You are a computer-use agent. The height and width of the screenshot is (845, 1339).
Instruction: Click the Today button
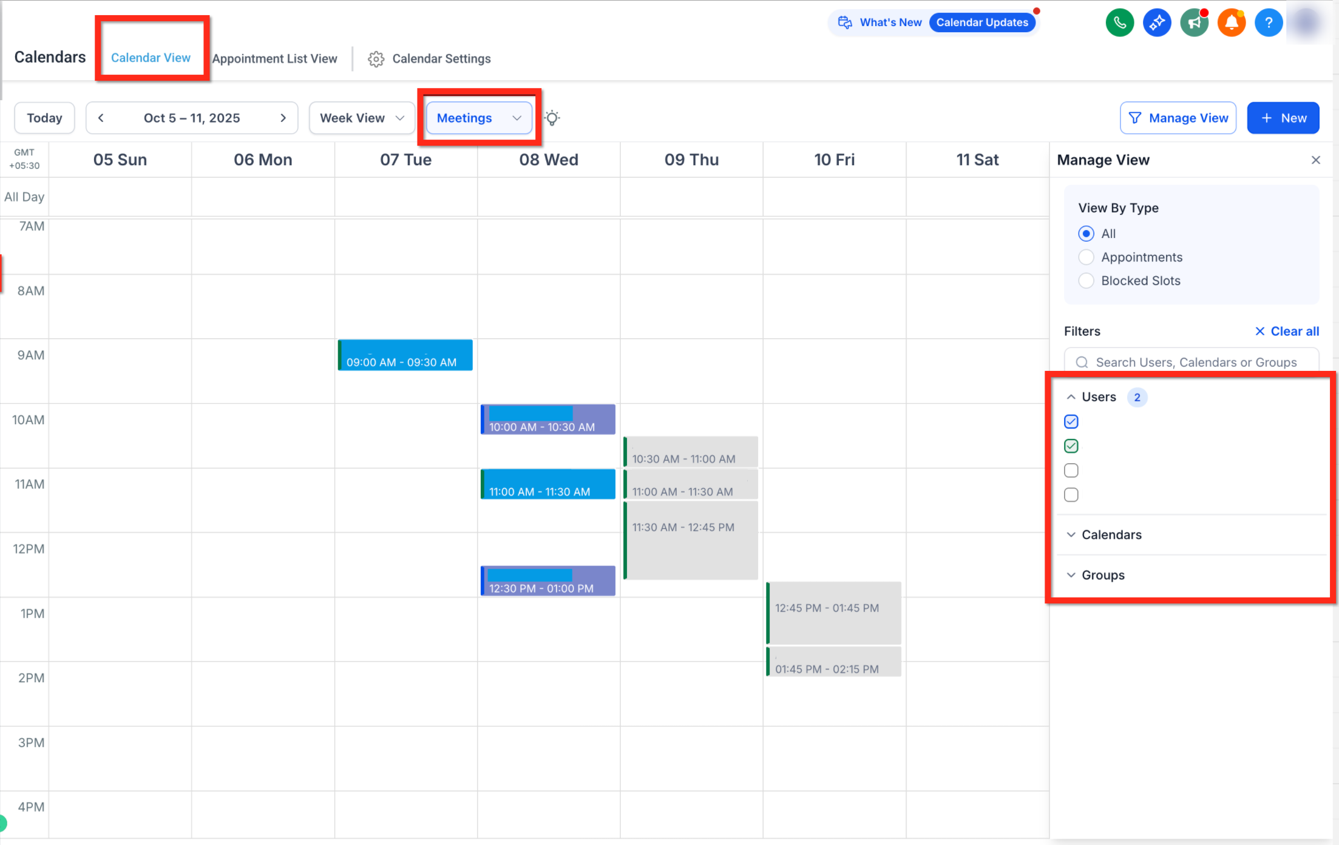coord(44,118)
